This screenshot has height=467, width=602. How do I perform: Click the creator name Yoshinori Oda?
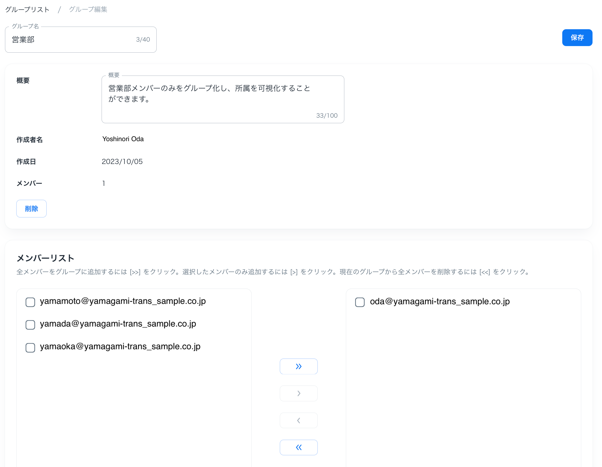[123, 139]
